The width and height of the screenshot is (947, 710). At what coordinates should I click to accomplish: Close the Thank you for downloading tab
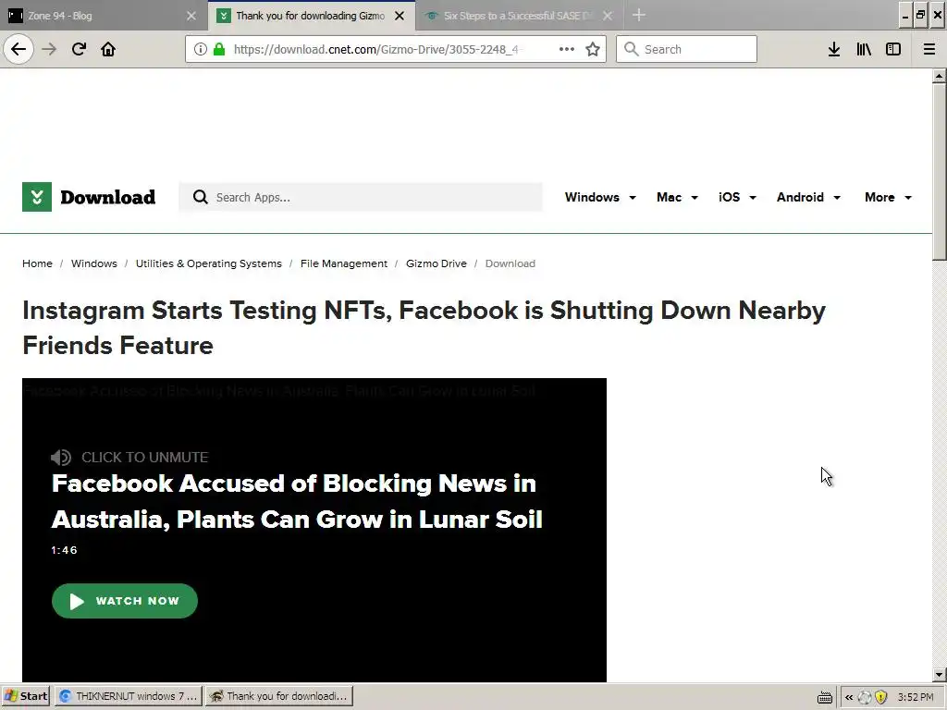click(x=400, y=16)
